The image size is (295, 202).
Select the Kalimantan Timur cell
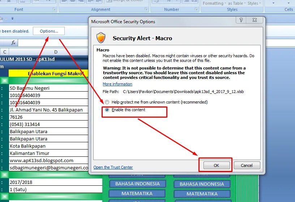pos(48,153)
